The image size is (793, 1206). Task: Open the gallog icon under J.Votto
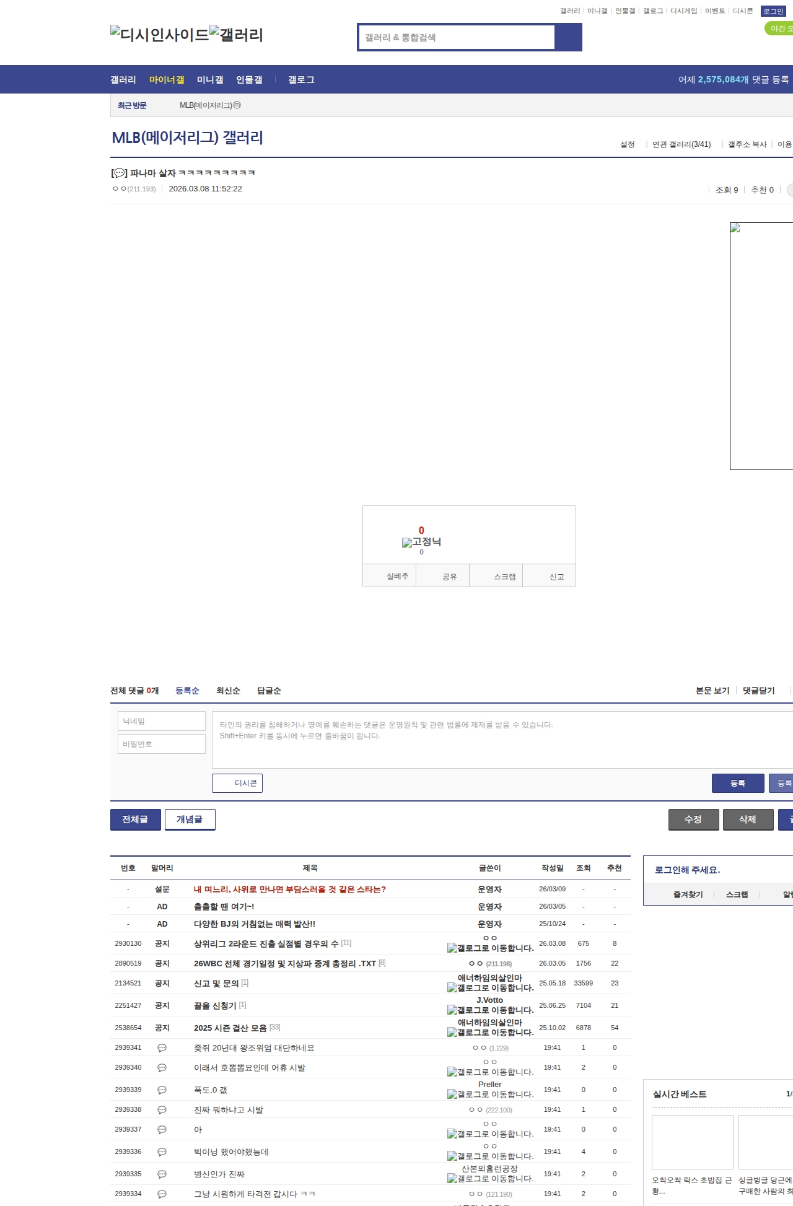point(490,1010)
